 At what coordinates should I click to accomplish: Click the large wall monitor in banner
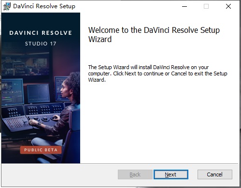(x=26, y=64)
